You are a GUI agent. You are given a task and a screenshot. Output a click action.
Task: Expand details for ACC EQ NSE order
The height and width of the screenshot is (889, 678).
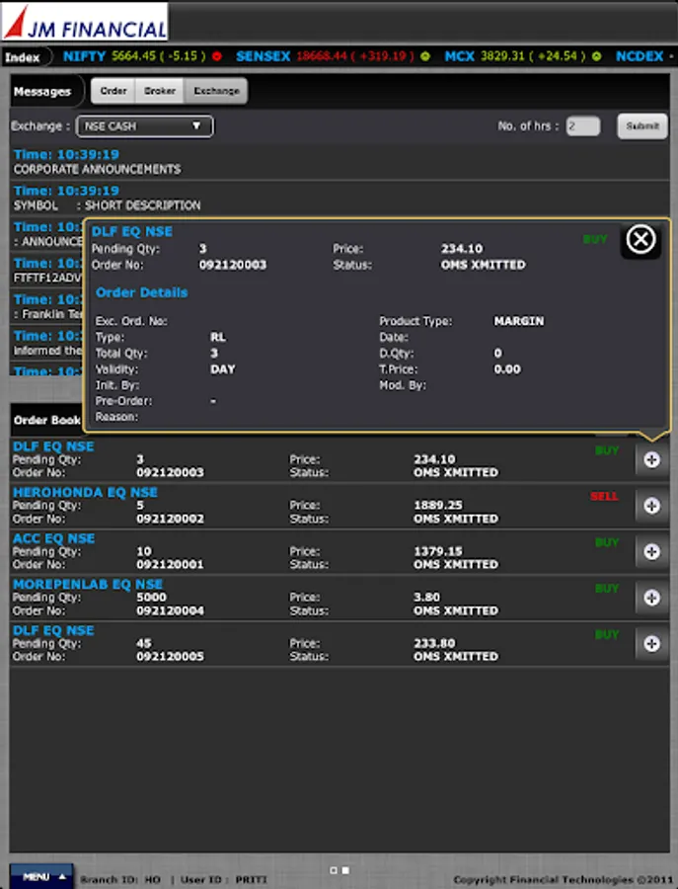coord(651,551)
